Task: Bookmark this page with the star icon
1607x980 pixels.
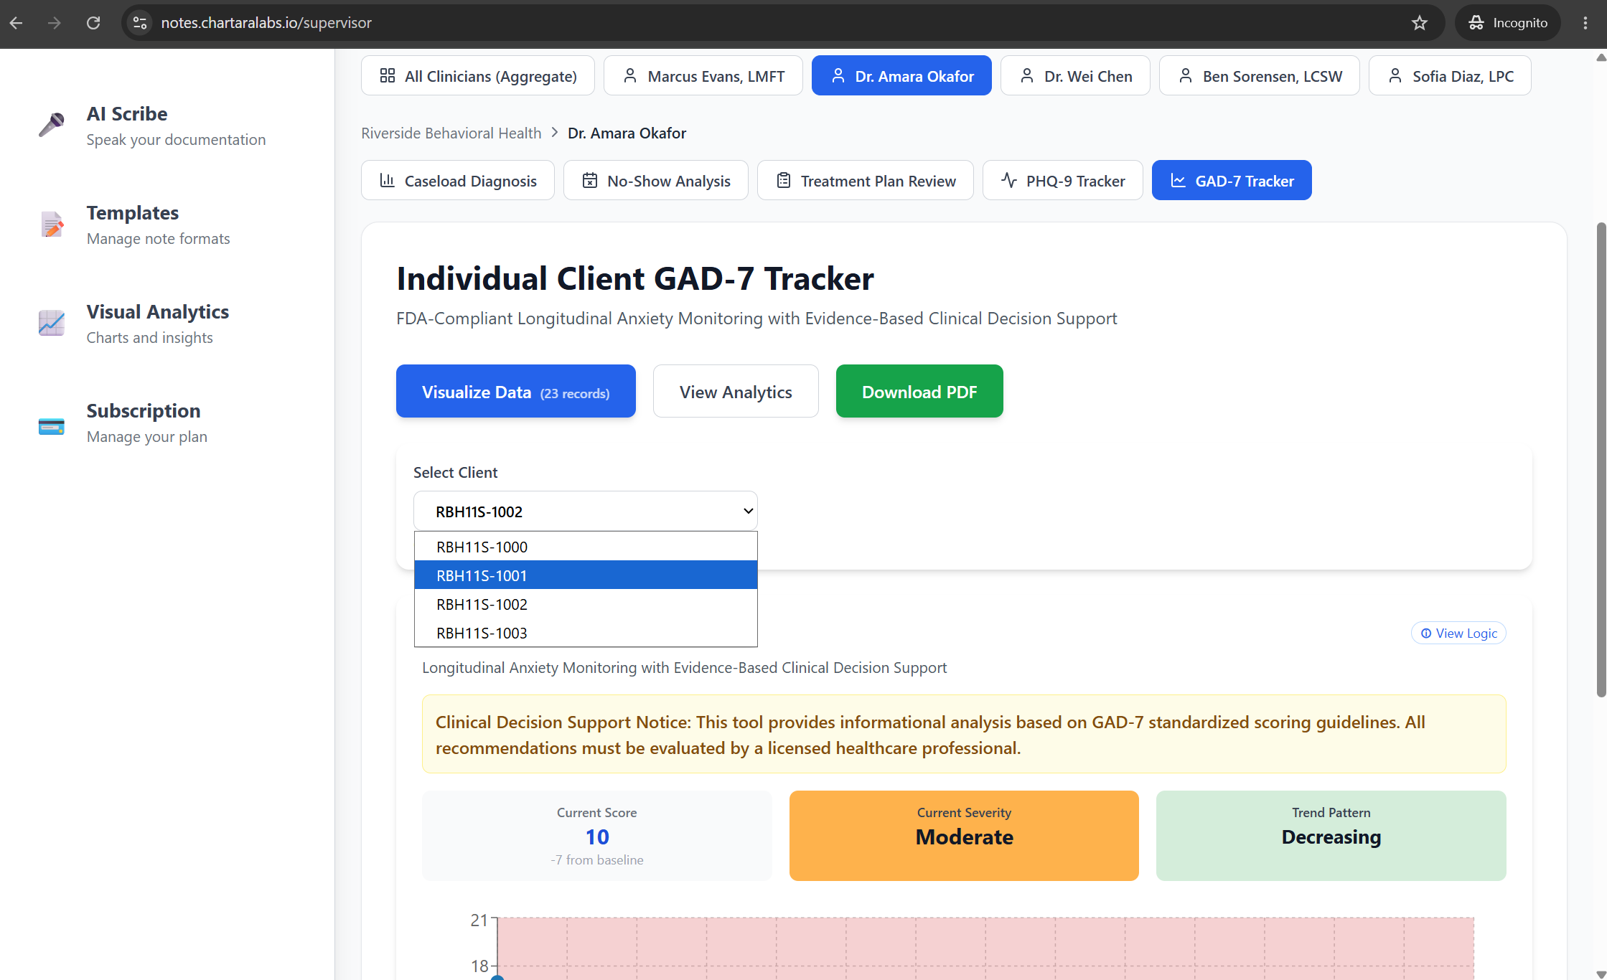Action: click(1420, 23)
